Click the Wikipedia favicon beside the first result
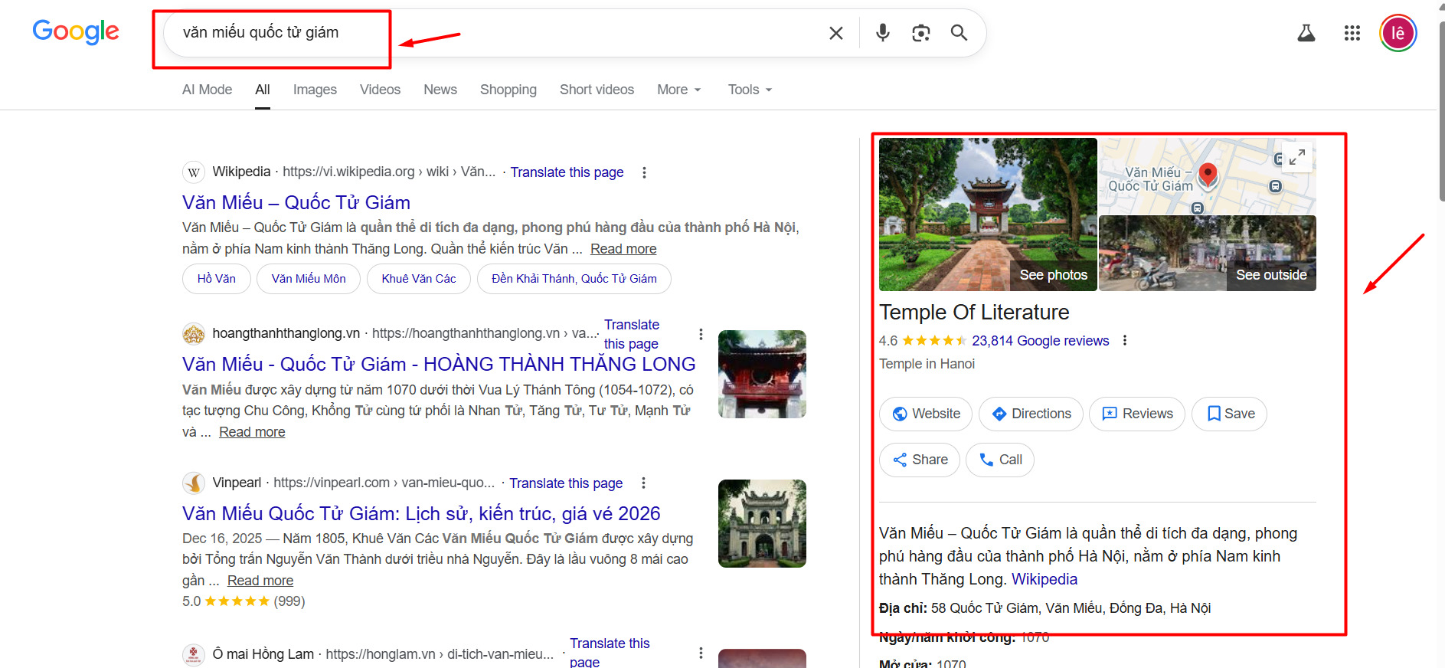 click(194, 172)
